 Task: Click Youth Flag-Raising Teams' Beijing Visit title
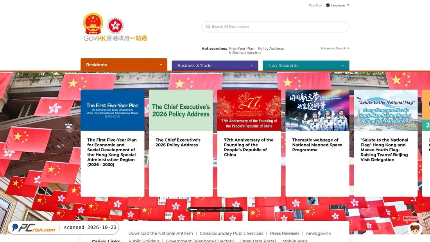click(385, 150)
